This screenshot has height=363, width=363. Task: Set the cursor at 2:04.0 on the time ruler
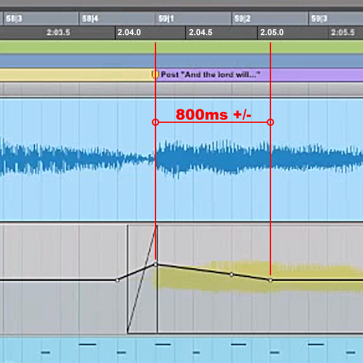click(129, 32)
